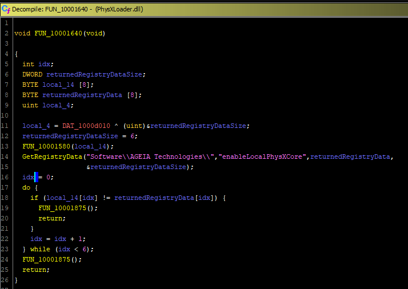Viewport: 408px width, 289px height.
Task: Select the "enableLocalPhysXCore" string argument
Action: click(x=263, y=156)
